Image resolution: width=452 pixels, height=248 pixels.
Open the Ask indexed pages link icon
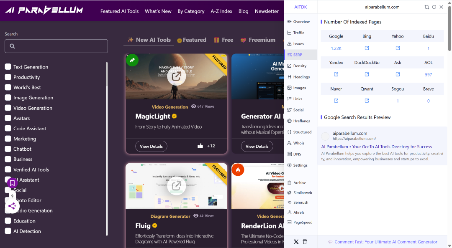click(398, 74)
